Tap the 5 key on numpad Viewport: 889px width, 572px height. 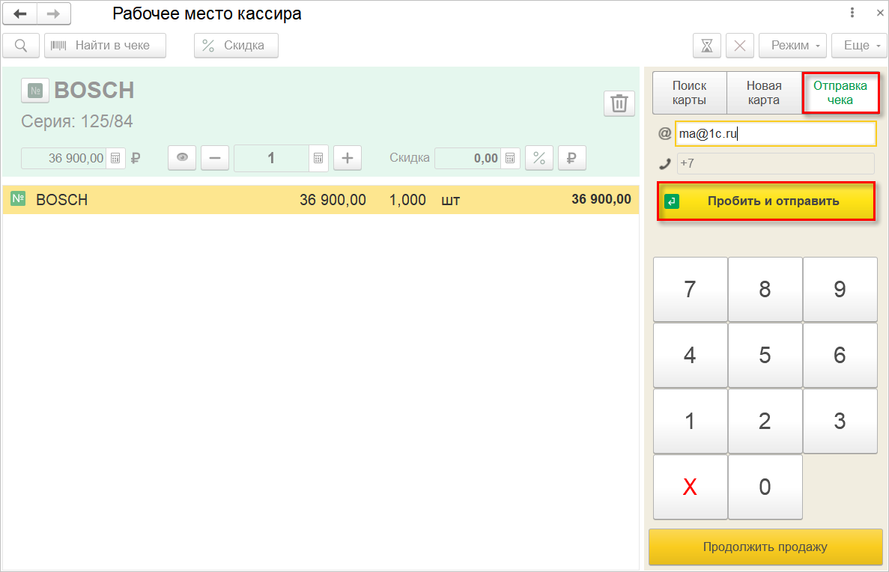click(x=765, y=355)
